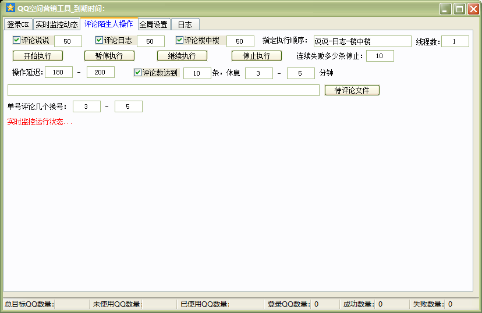Image resolution: width=482 pixels, height=313 pixels.
Task: Go to the 日志 tab
Action: [185, 24]
